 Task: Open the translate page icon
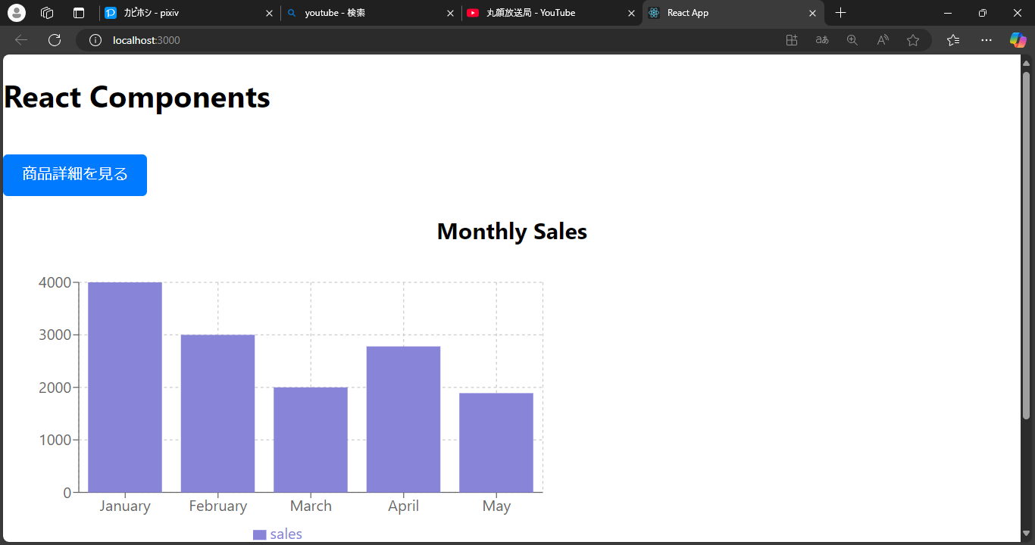[x=822, y=40]
